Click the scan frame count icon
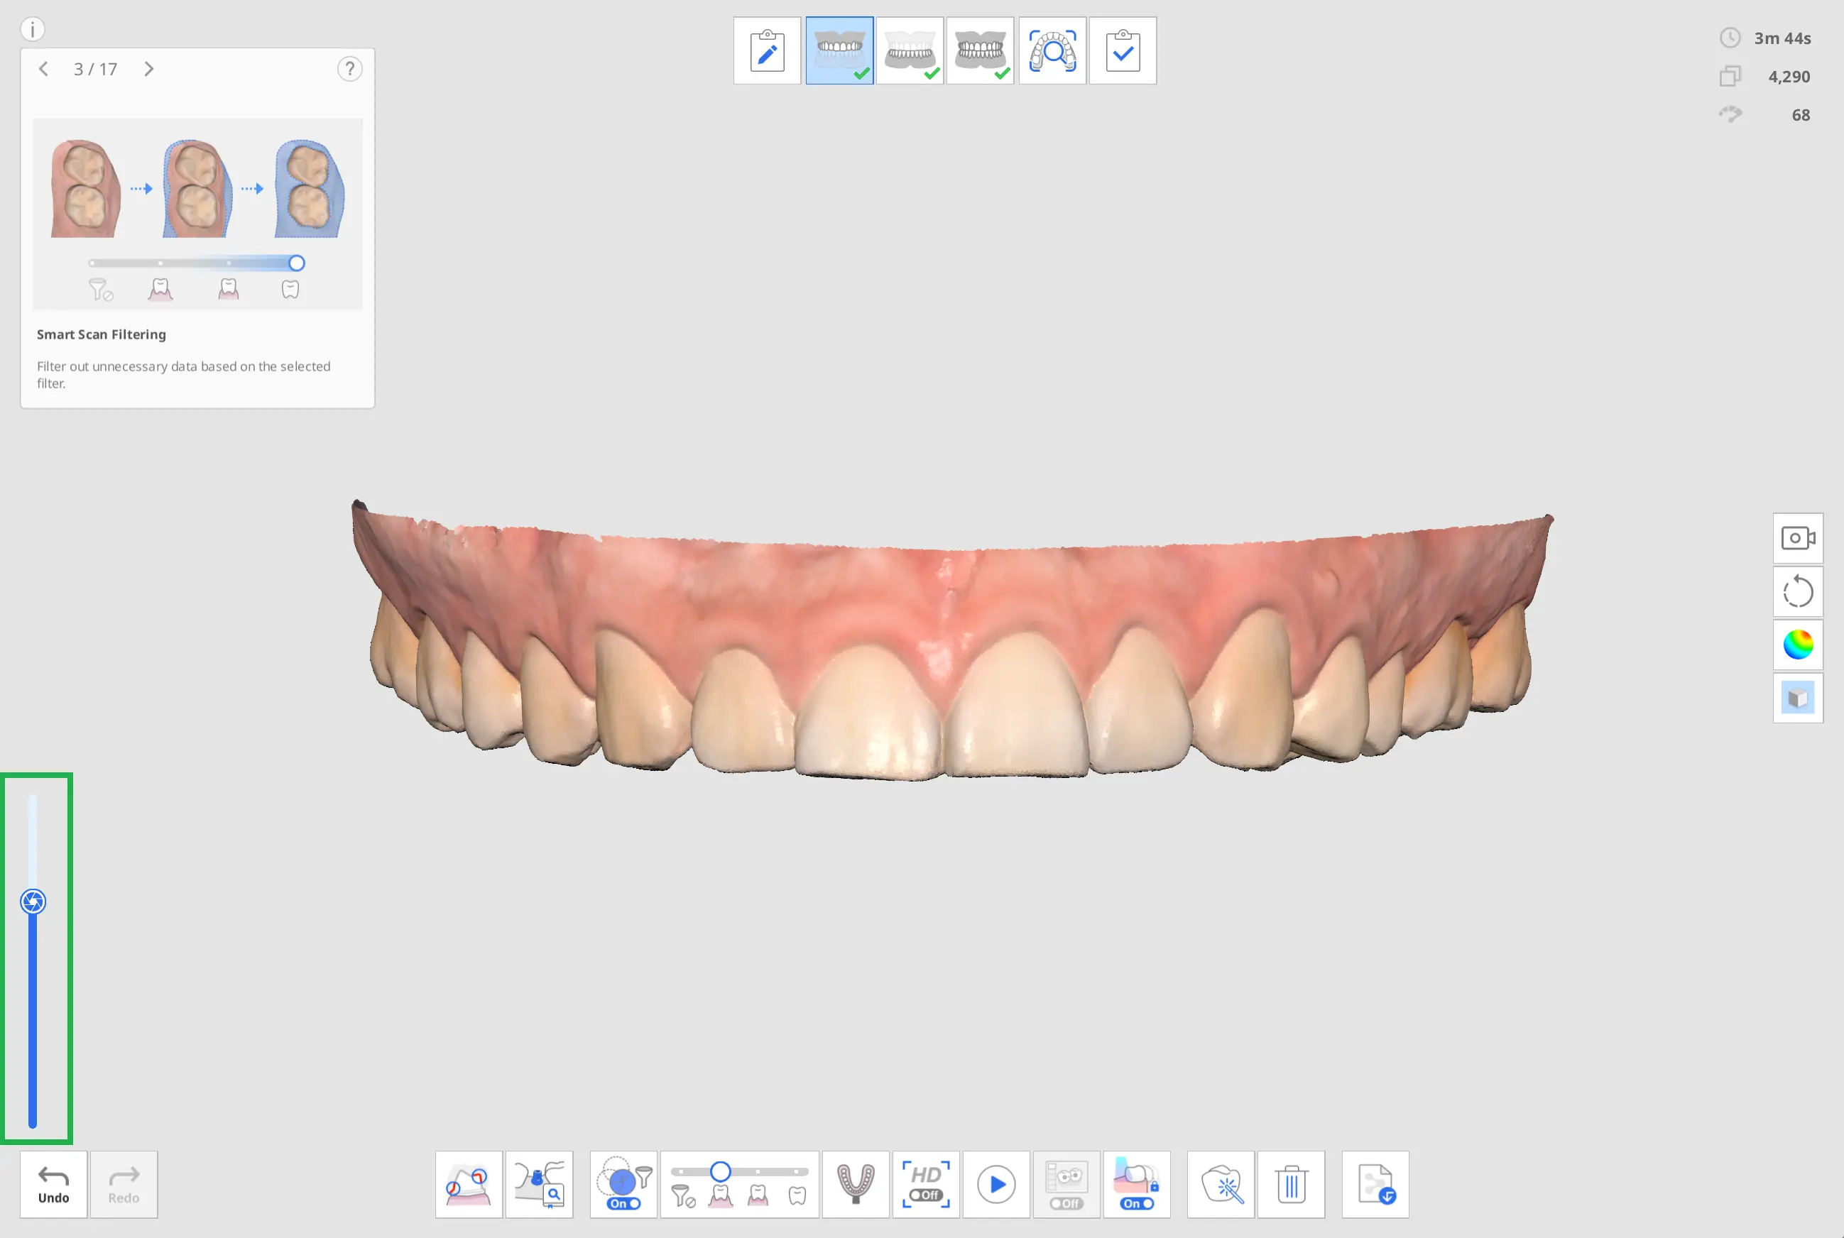This screenshot has width=1844, height=1238. tap(1730, 77)
